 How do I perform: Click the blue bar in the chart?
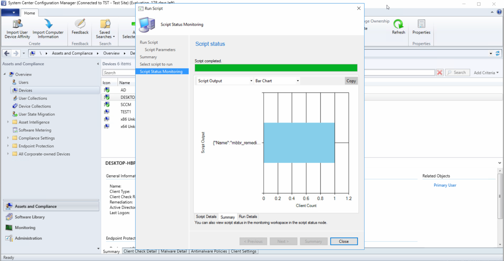[299, 143]
